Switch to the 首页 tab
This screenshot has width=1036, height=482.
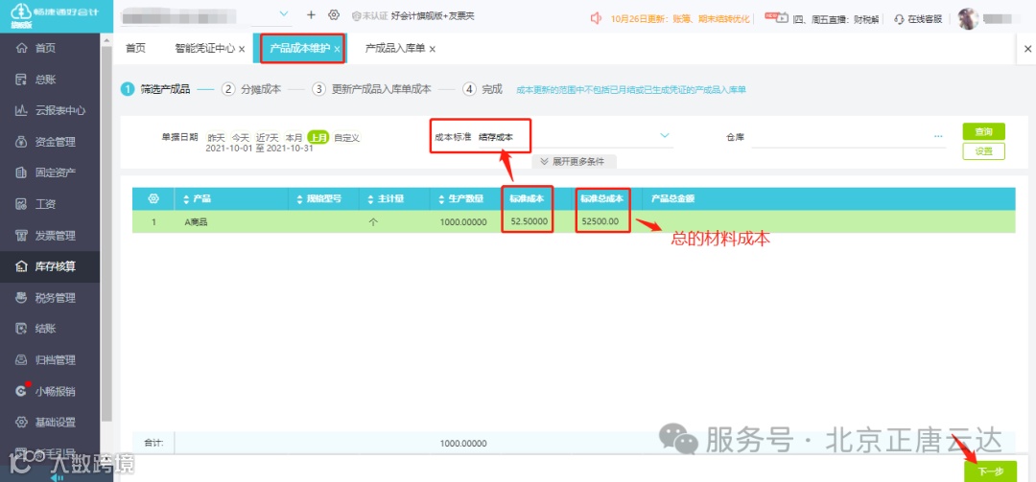pos(135,49)
